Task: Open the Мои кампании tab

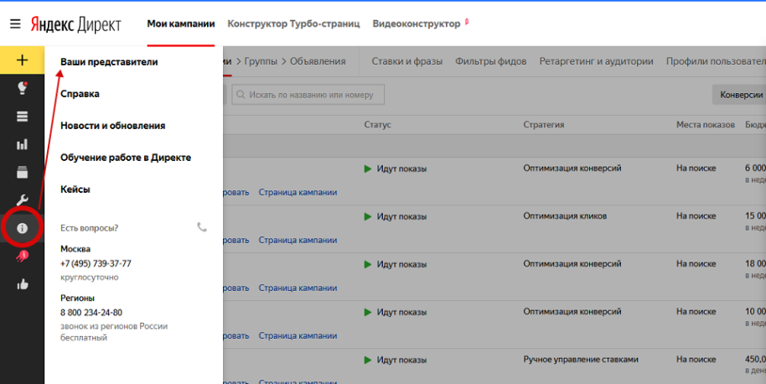Action: 181,24
